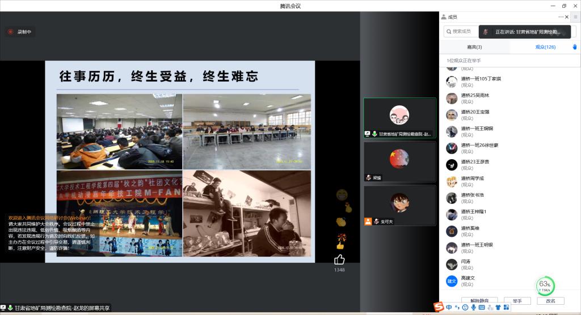Click the hamburger menu icon at top right
581x315 pixels.
(x=575, y=17)
